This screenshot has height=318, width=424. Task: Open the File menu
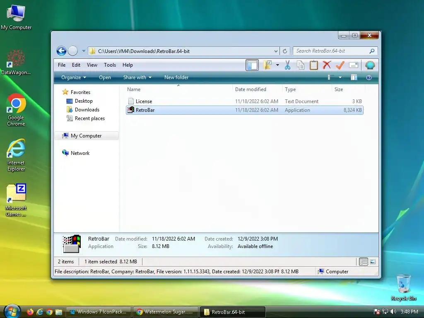(x=62, y=65)
